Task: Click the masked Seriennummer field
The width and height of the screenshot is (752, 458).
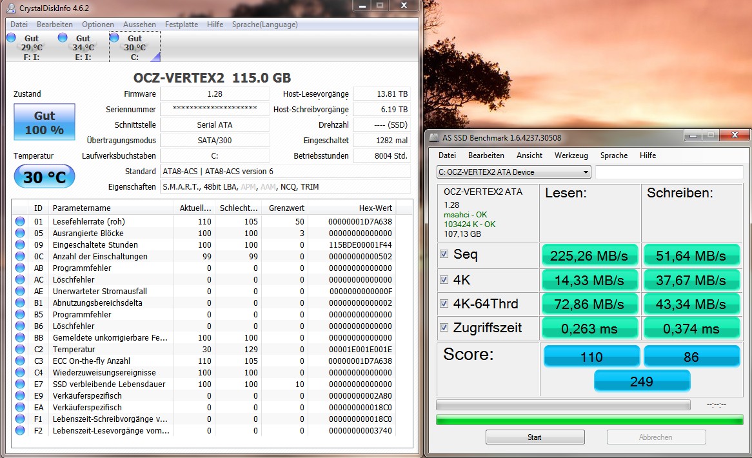Action: 214,109
